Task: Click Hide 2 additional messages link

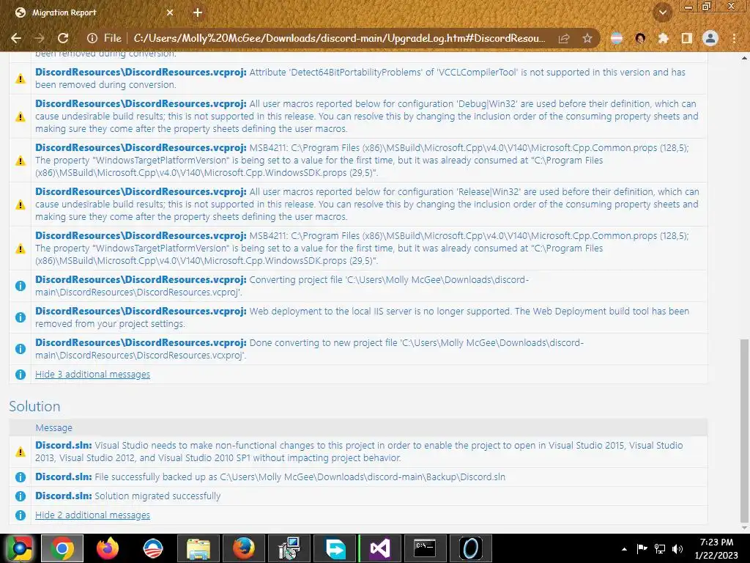Action: coord(92,515)
